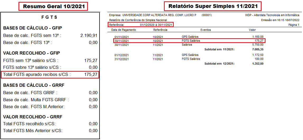Image resolution: width=303 pixels, height=140 pixels.
Task: Select 'Base de calc. FGTS M.Anterior' label
Action: click(34, 107)
